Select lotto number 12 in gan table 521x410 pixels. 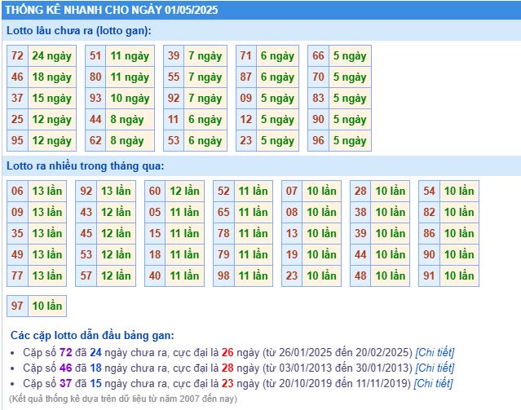[x=246, y=119]
